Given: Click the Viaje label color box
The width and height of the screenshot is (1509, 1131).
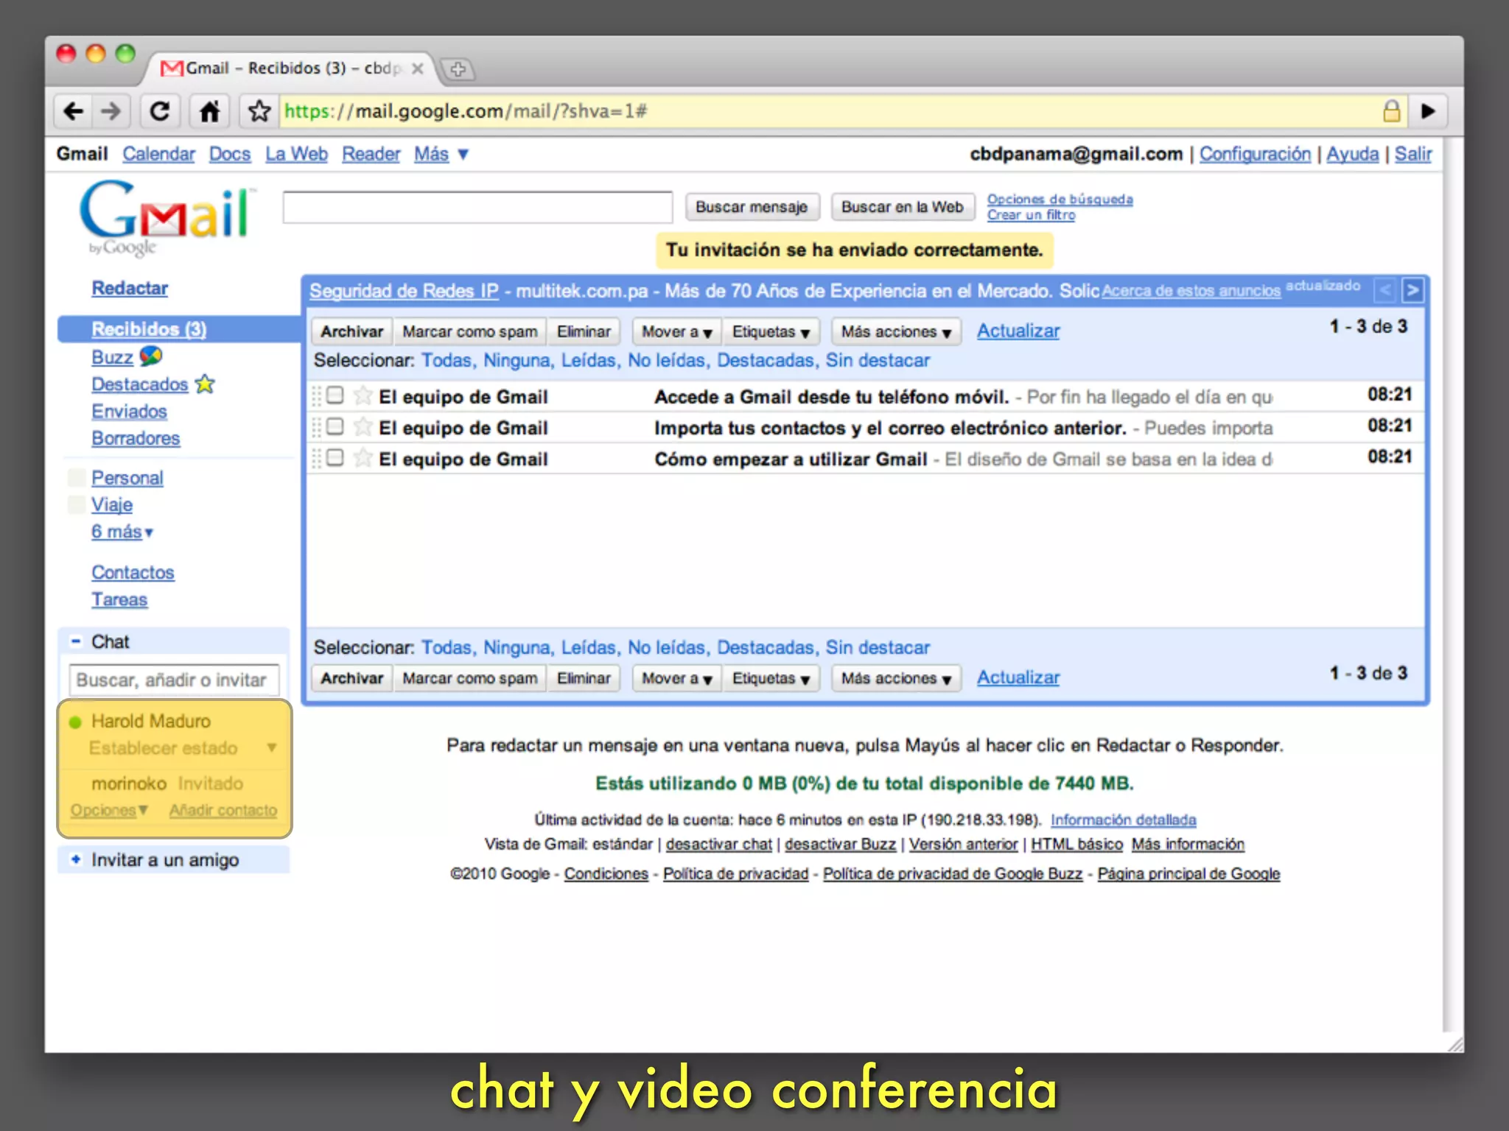Looking at the screenshot, I should tap(76, 504).
